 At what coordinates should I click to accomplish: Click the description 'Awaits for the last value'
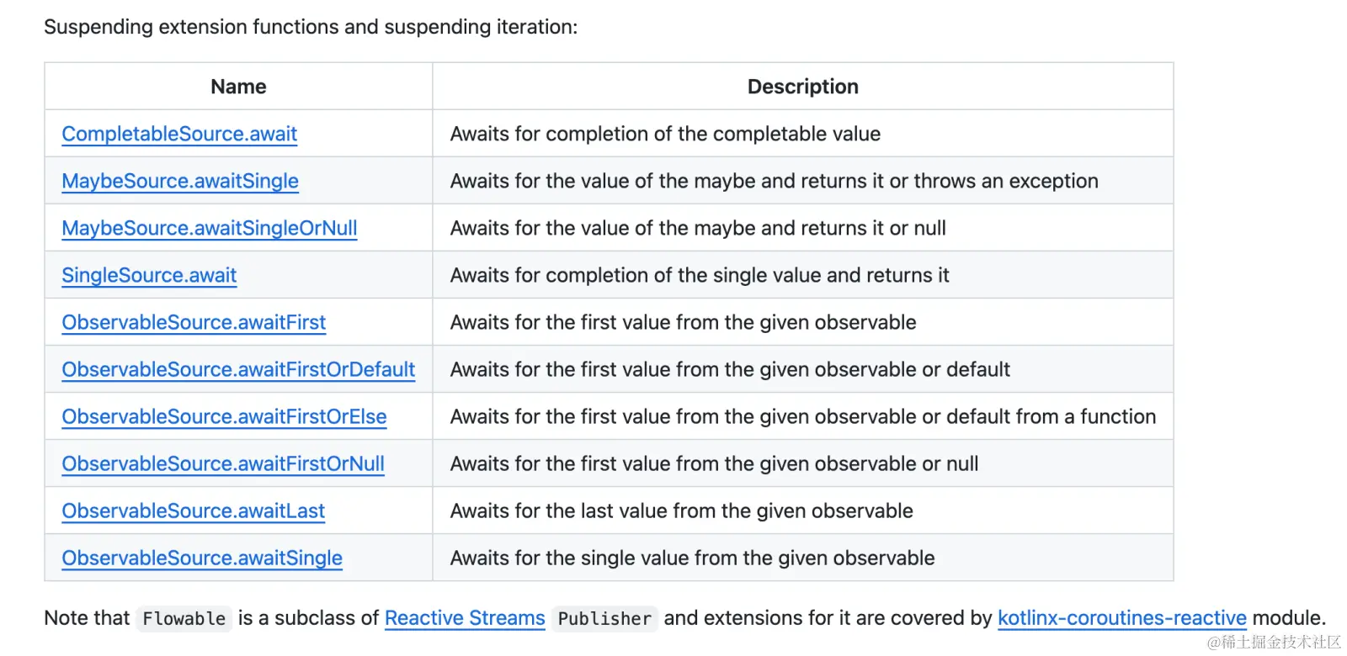pyautogui.click(x=681, y=511)
